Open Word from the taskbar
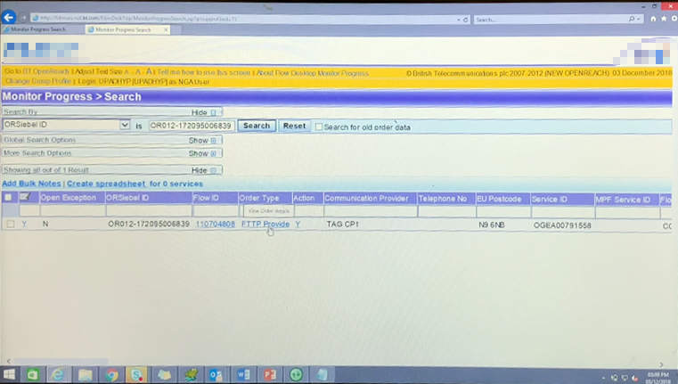This screenshot has width=678, height=384. 242,373
